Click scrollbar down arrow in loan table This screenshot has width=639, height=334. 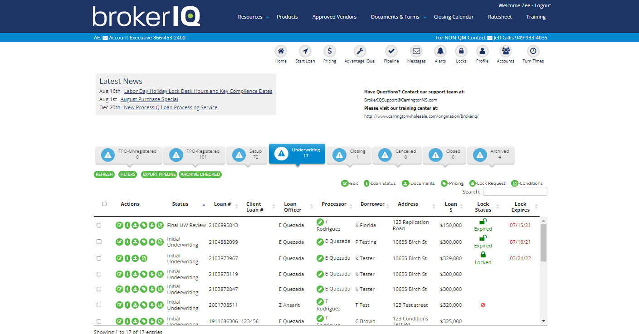point(544,321)
